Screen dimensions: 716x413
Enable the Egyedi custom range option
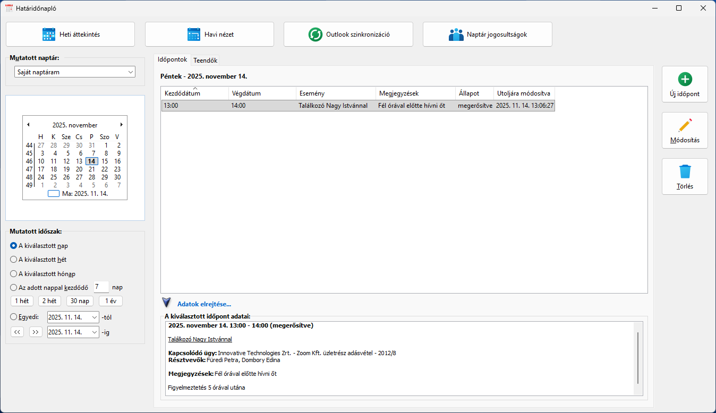click(14, 317)
